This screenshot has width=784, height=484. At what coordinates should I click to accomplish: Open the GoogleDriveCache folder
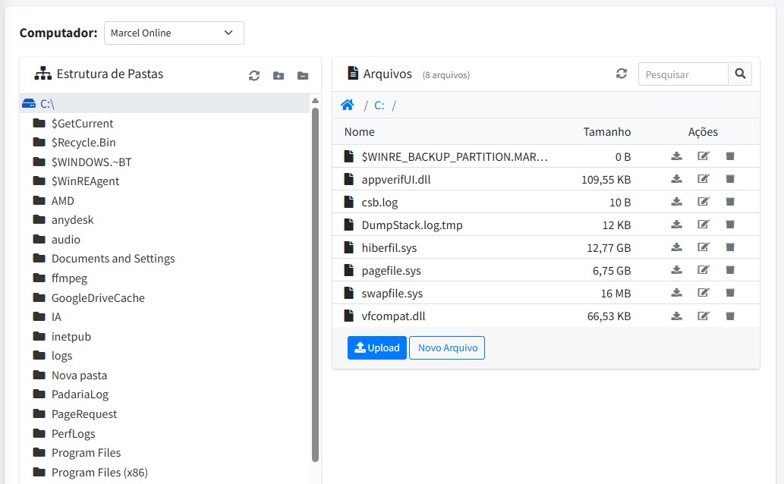click(98, 298)
